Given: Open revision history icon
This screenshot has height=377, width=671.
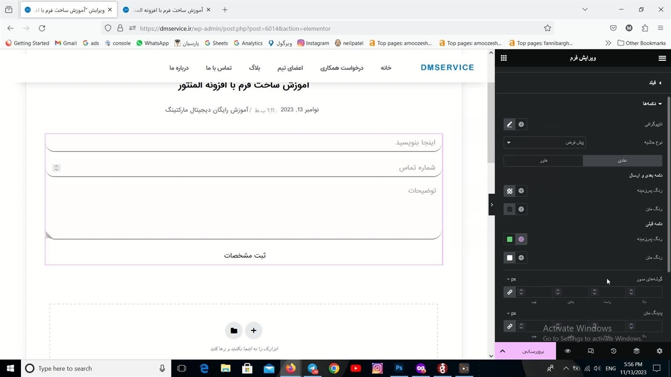Looking at the screenshot, I should point(613,351).
